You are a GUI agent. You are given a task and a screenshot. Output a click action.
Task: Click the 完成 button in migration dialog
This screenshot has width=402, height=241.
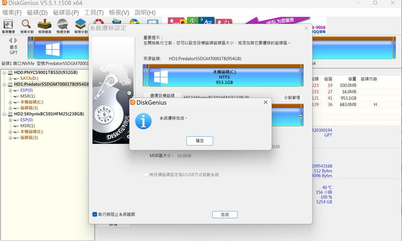point(225,215)
